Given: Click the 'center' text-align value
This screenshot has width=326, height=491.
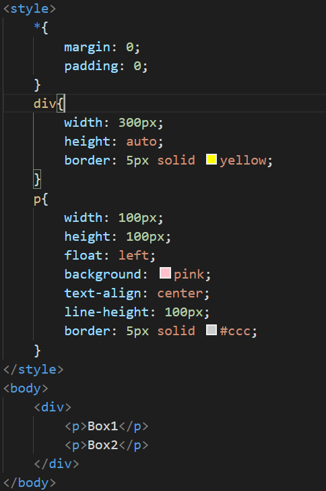Looking at the screenshot, I should 180,293.
